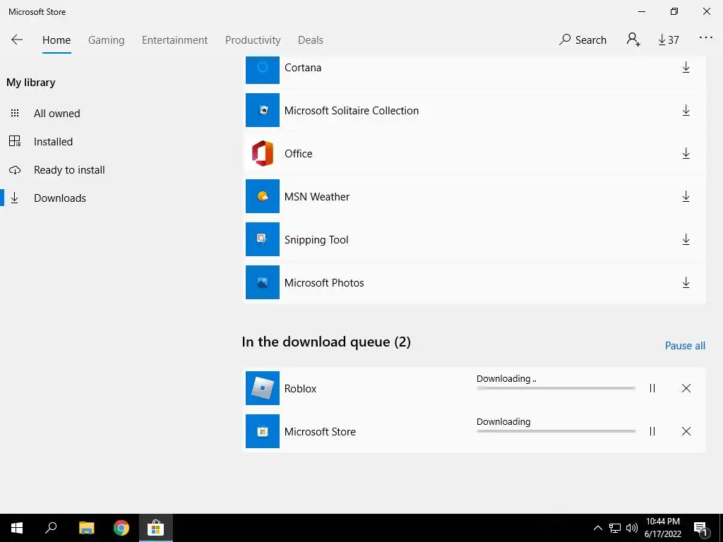Click the Roblox download progress bar

(x=556, y=389)
